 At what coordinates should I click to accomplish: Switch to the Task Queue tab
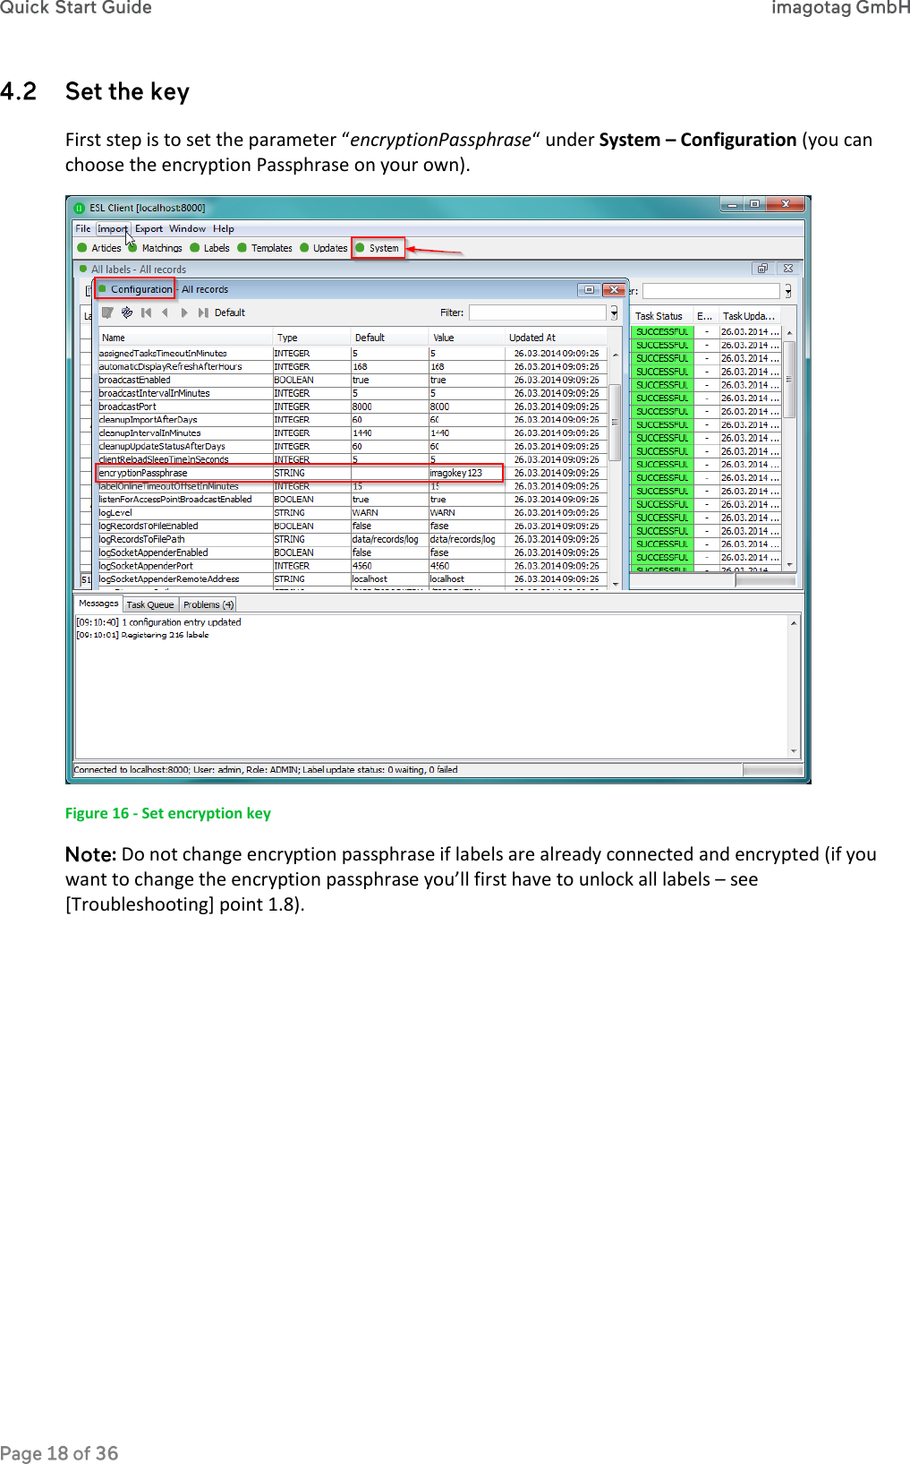tap(150, 604)
